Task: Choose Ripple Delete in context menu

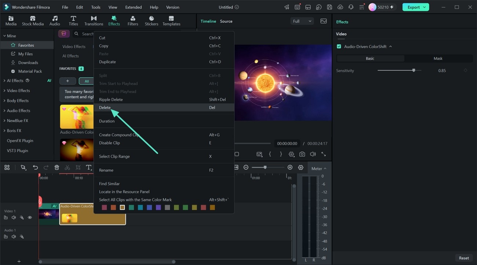Action: pos(164,99)
